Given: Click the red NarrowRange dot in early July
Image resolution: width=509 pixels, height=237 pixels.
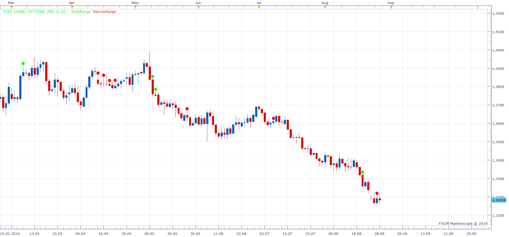Looking at the screenshot, I should pyautogui.click(x=273, y=118).
